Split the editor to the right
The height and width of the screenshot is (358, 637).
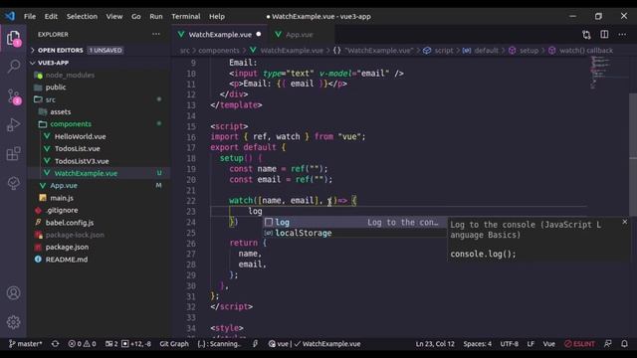pyautogui.click(x=604, y=35)
